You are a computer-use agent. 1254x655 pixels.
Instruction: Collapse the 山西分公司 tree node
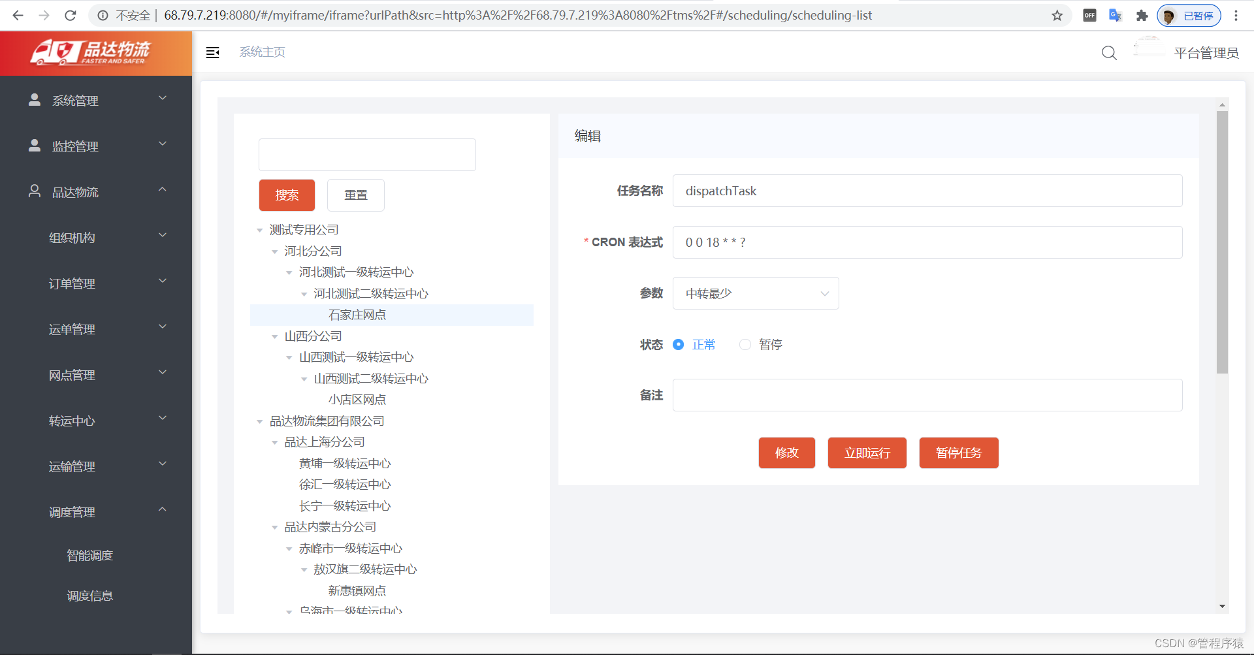(x=275, y=336)
